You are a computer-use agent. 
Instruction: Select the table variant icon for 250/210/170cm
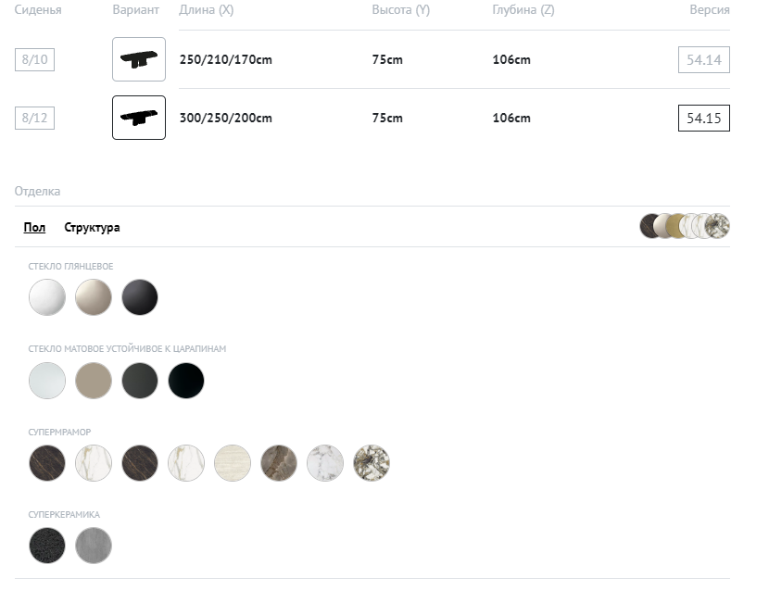click(x=139, y=59)
